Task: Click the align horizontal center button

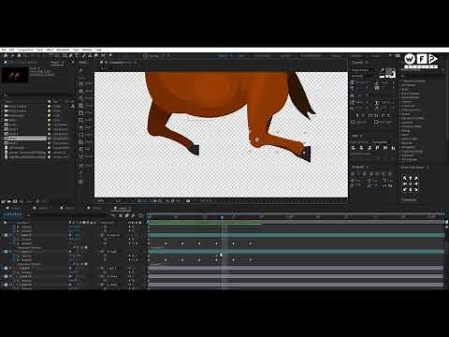Action: coord(361,148)
